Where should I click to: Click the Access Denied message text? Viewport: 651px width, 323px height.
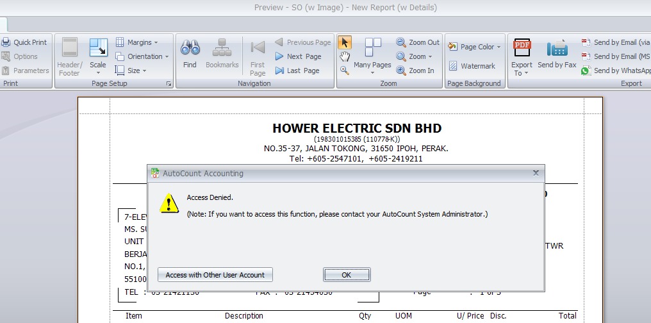click(210, 197)
